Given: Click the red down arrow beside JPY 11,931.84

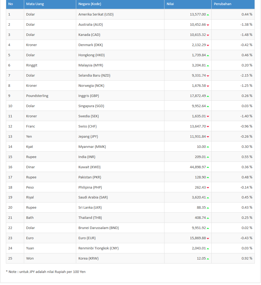Looking at the screenshot, I should 208,137.
